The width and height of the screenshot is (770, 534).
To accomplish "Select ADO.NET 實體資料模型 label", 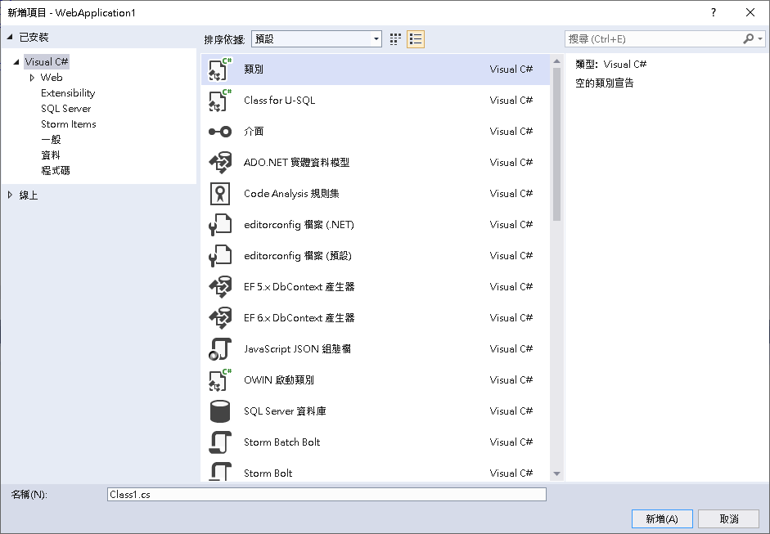I will coord(296,163).
